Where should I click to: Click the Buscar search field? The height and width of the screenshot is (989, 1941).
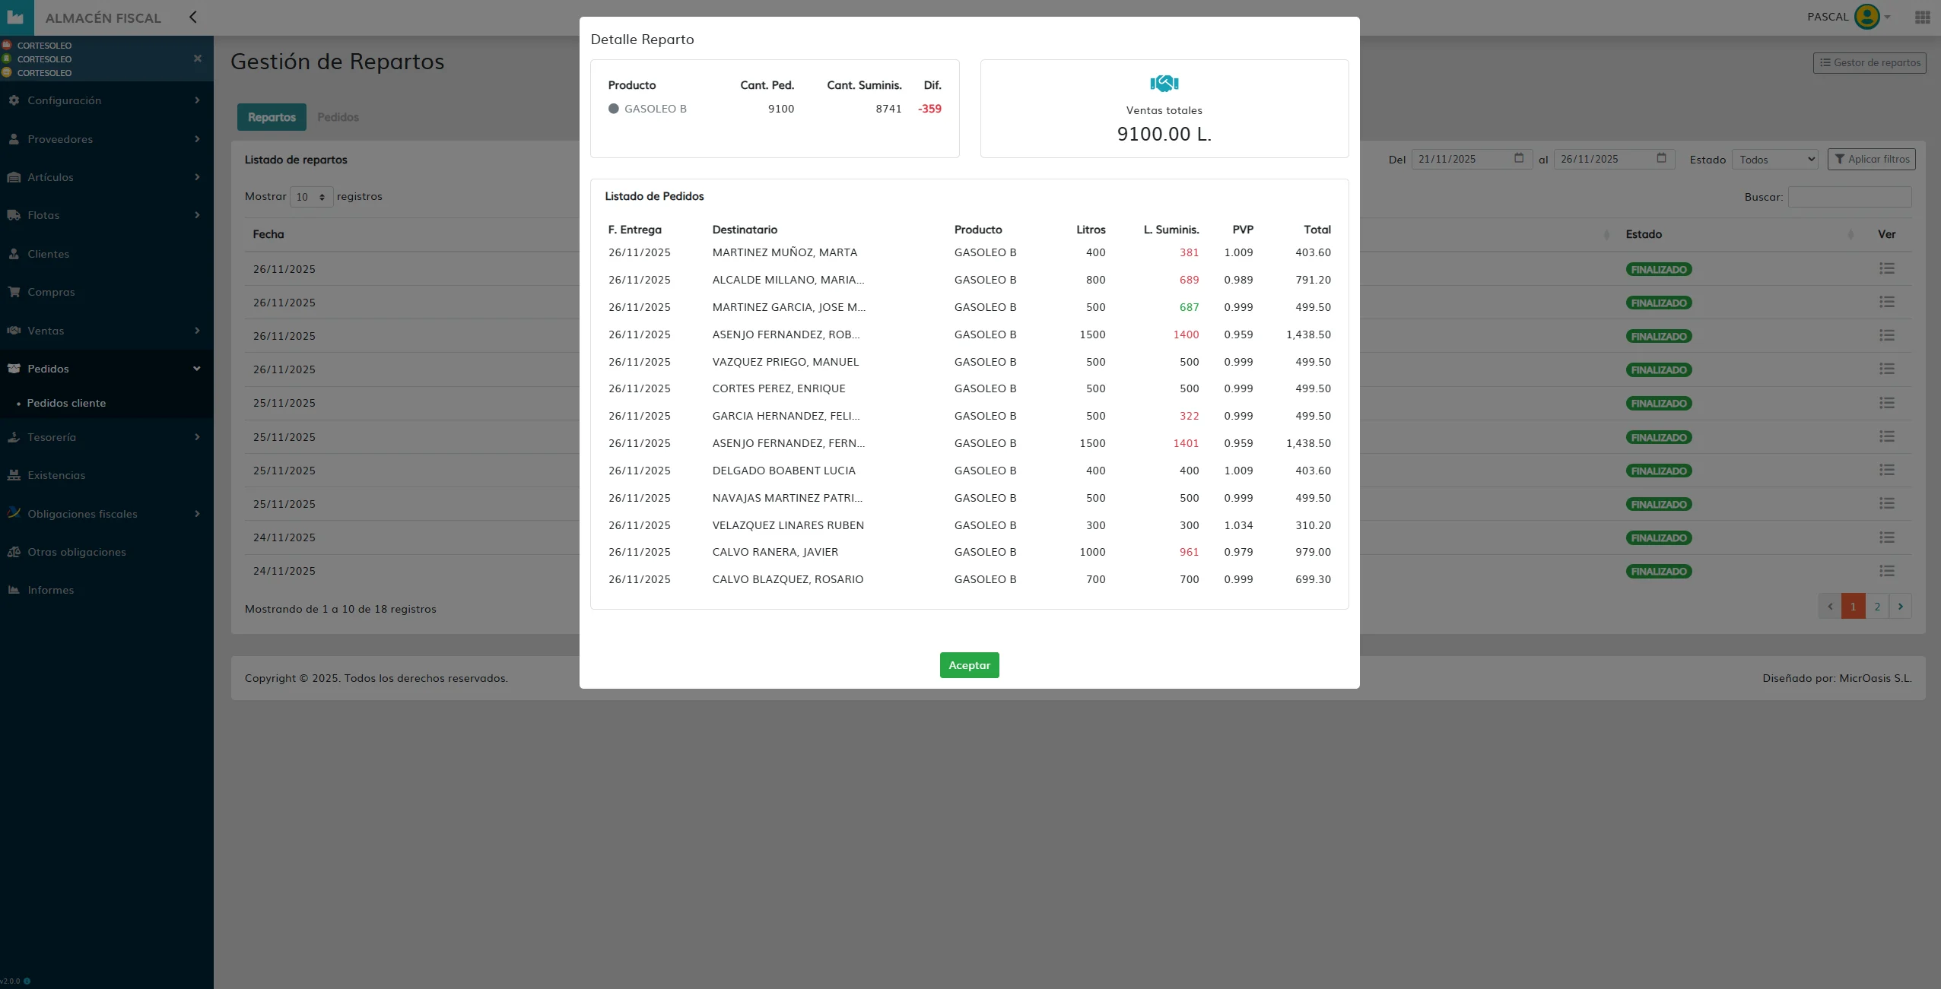(x=1850, y=197)
